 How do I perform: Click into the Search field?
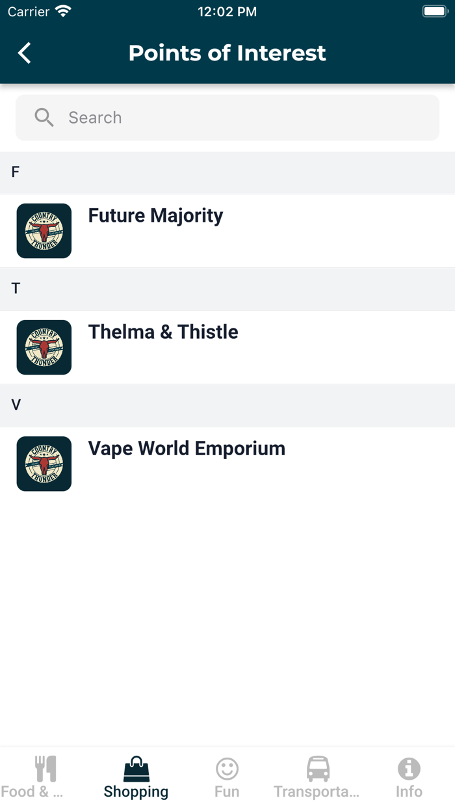[x=247, y=118]
